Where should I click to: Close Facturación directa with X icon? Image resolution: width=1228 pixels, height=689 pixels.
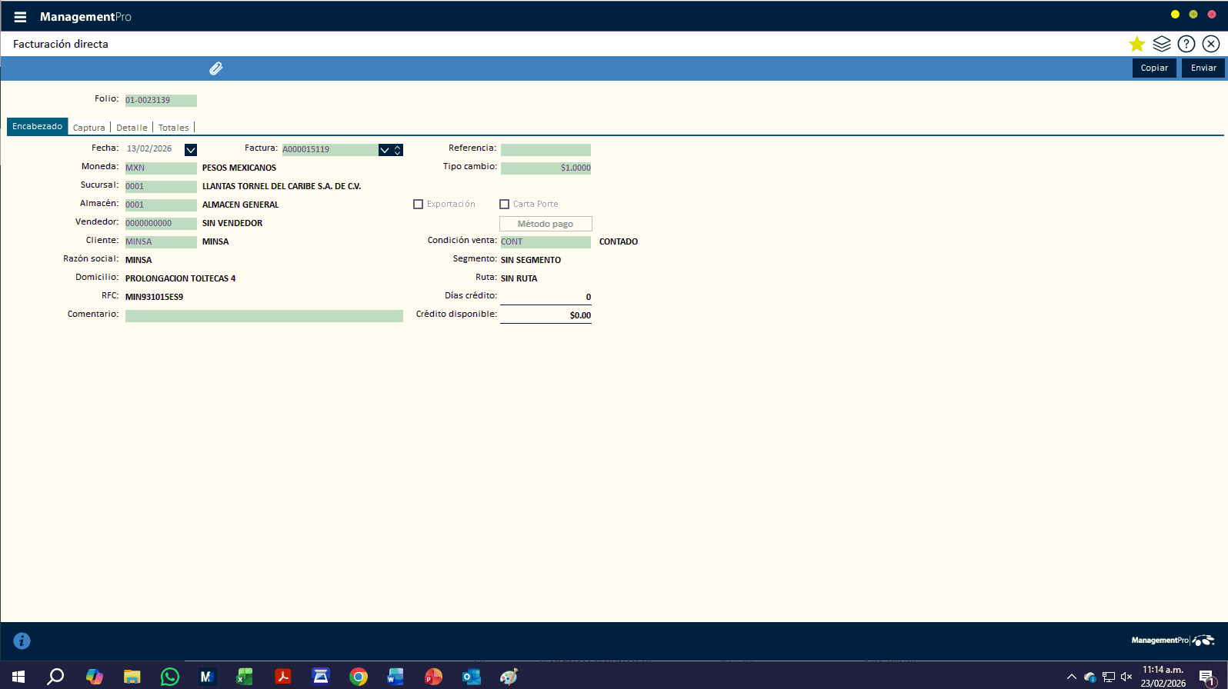click(1211, 44)
